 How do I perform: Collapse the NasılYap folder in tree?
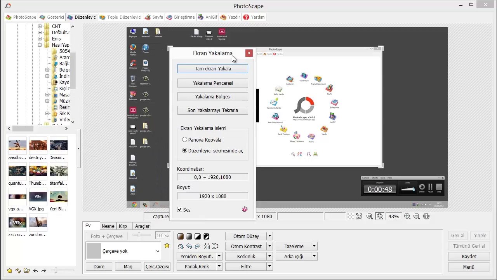click(40, 45)
